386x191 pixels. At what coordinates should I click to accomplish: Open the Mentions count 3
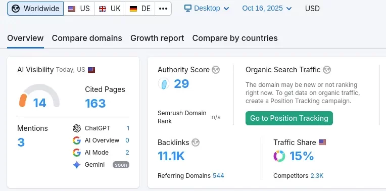(x=21, y=142)
